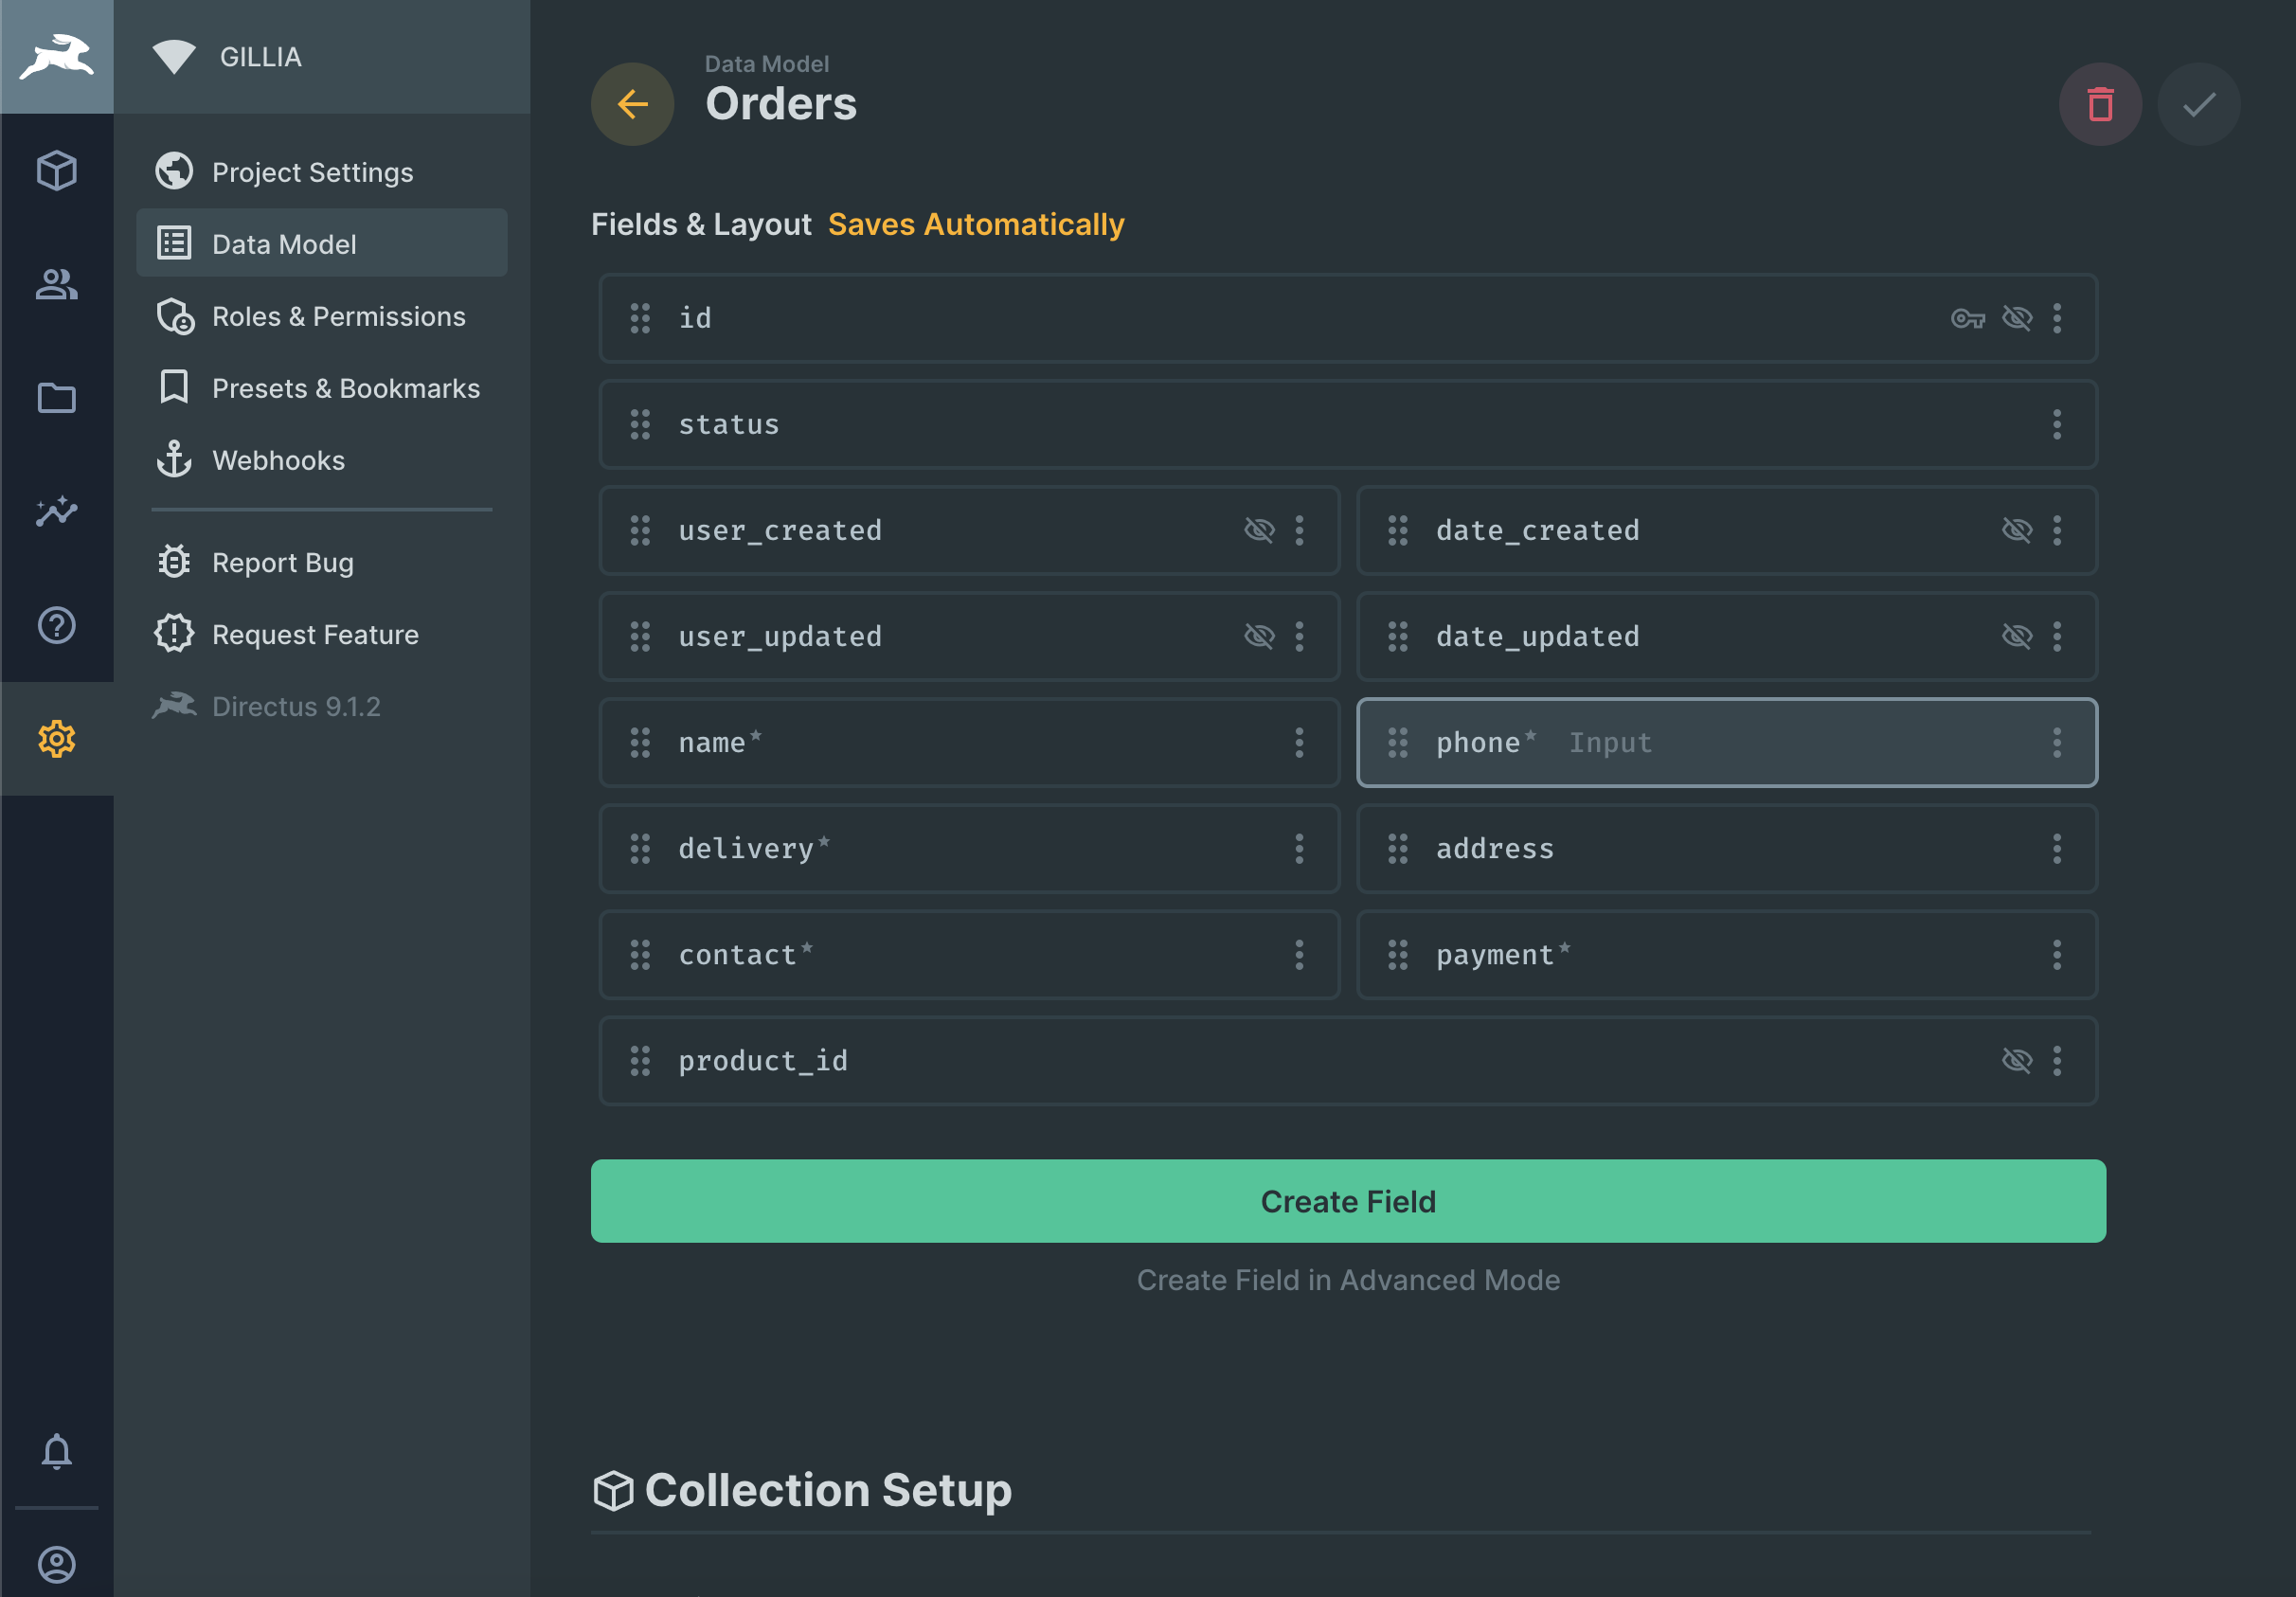Open the Insights chart icon
Viewport: 2296px width, 1597px height.
tap(56, 511)
